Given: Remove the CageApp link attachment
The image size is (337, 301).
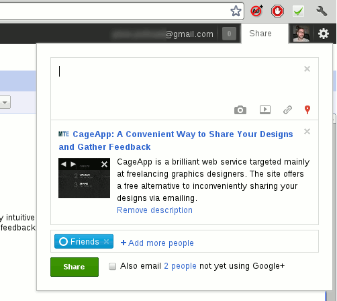Looking at the screenshot, I should click(x=307, y=132).
